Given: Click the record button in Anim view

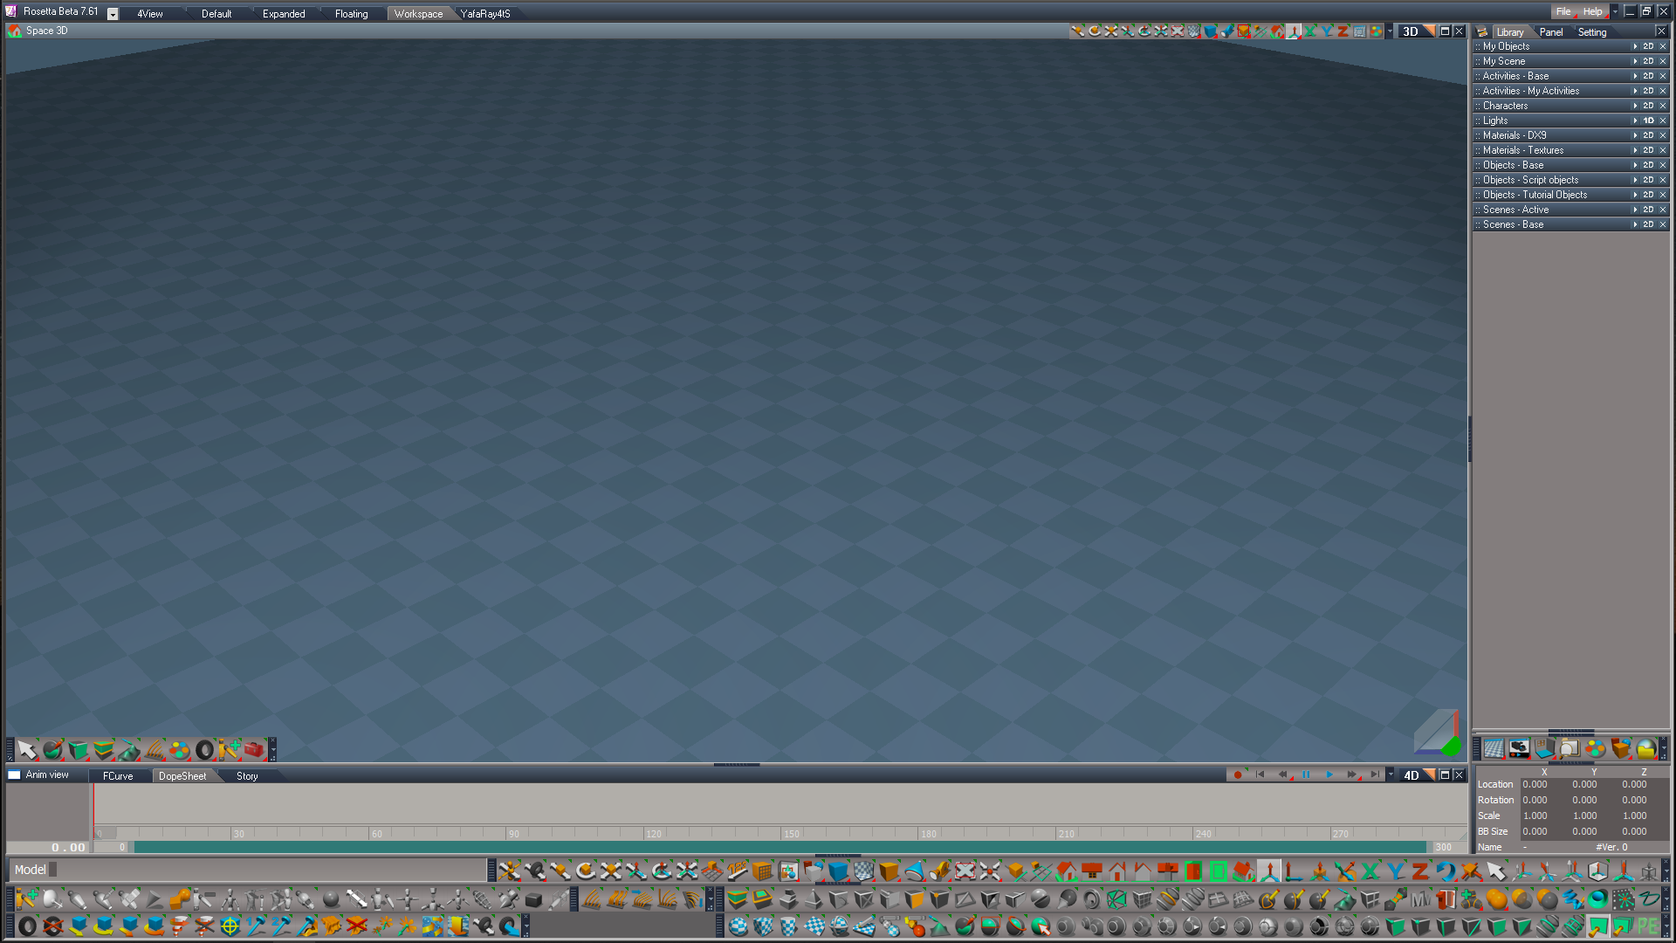Looking at the screenshot, I should coord(1238,774).
